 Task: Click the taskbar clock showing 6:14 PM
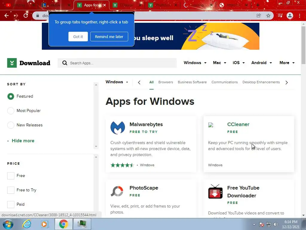291,224
